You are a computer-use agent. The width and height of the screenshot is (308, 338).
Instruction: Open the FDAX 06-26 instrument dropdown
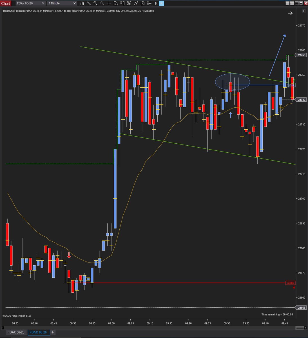tap(30, 3)
